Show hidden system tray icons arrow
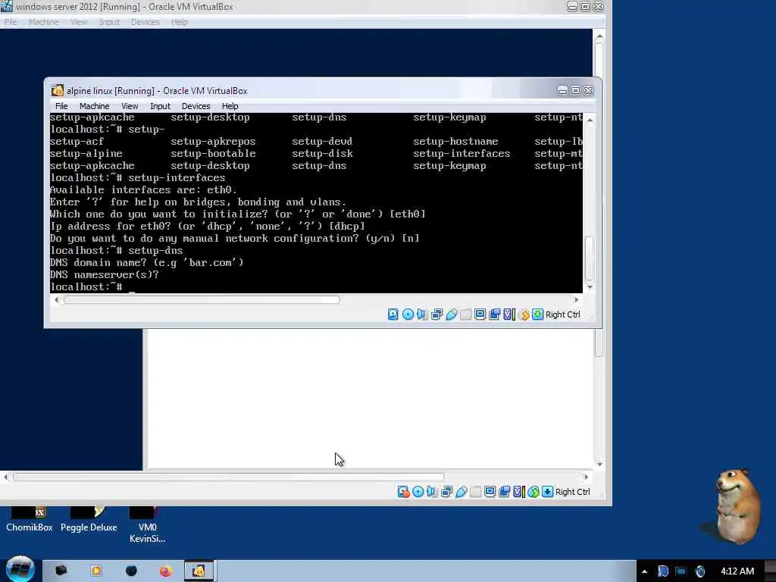 tap(644, 571)
